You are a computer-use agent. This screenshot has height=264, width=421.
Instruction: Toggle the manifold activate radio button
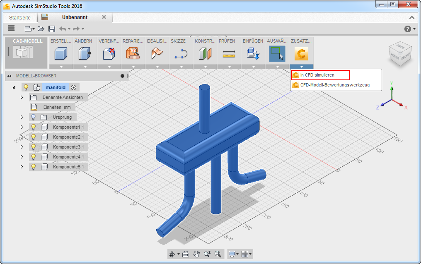[74, 87]
